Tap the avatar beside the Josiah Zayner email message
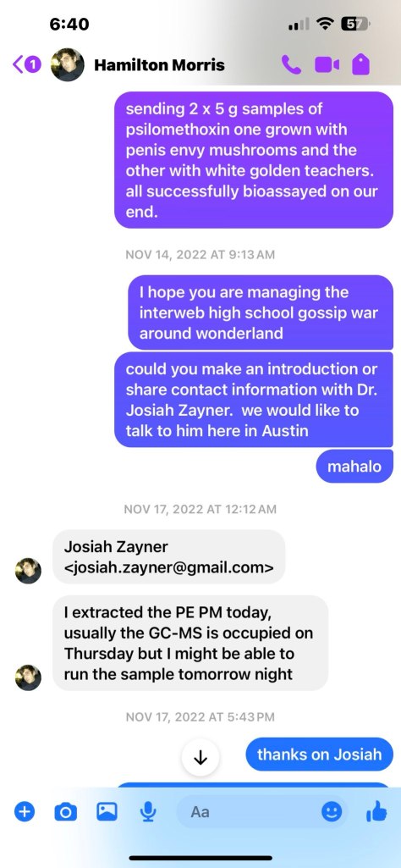This screenshot has height=868, width=401. coord(28,571)
